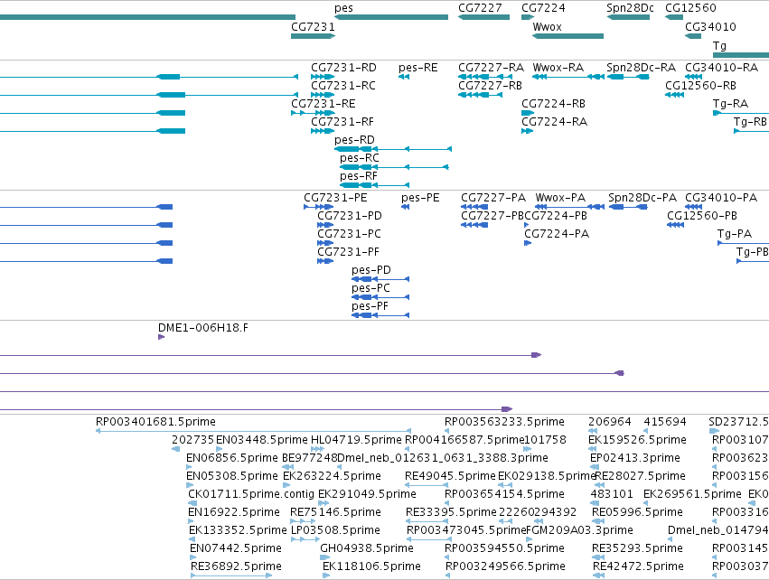Click protein pes-PF
This screenshot has height=580, width=769.
pos(370,307)
